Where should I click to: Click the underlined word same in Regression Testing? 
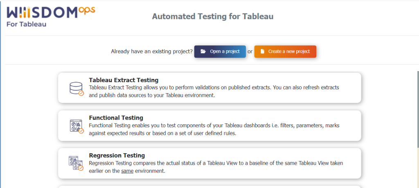coord(127,171)
